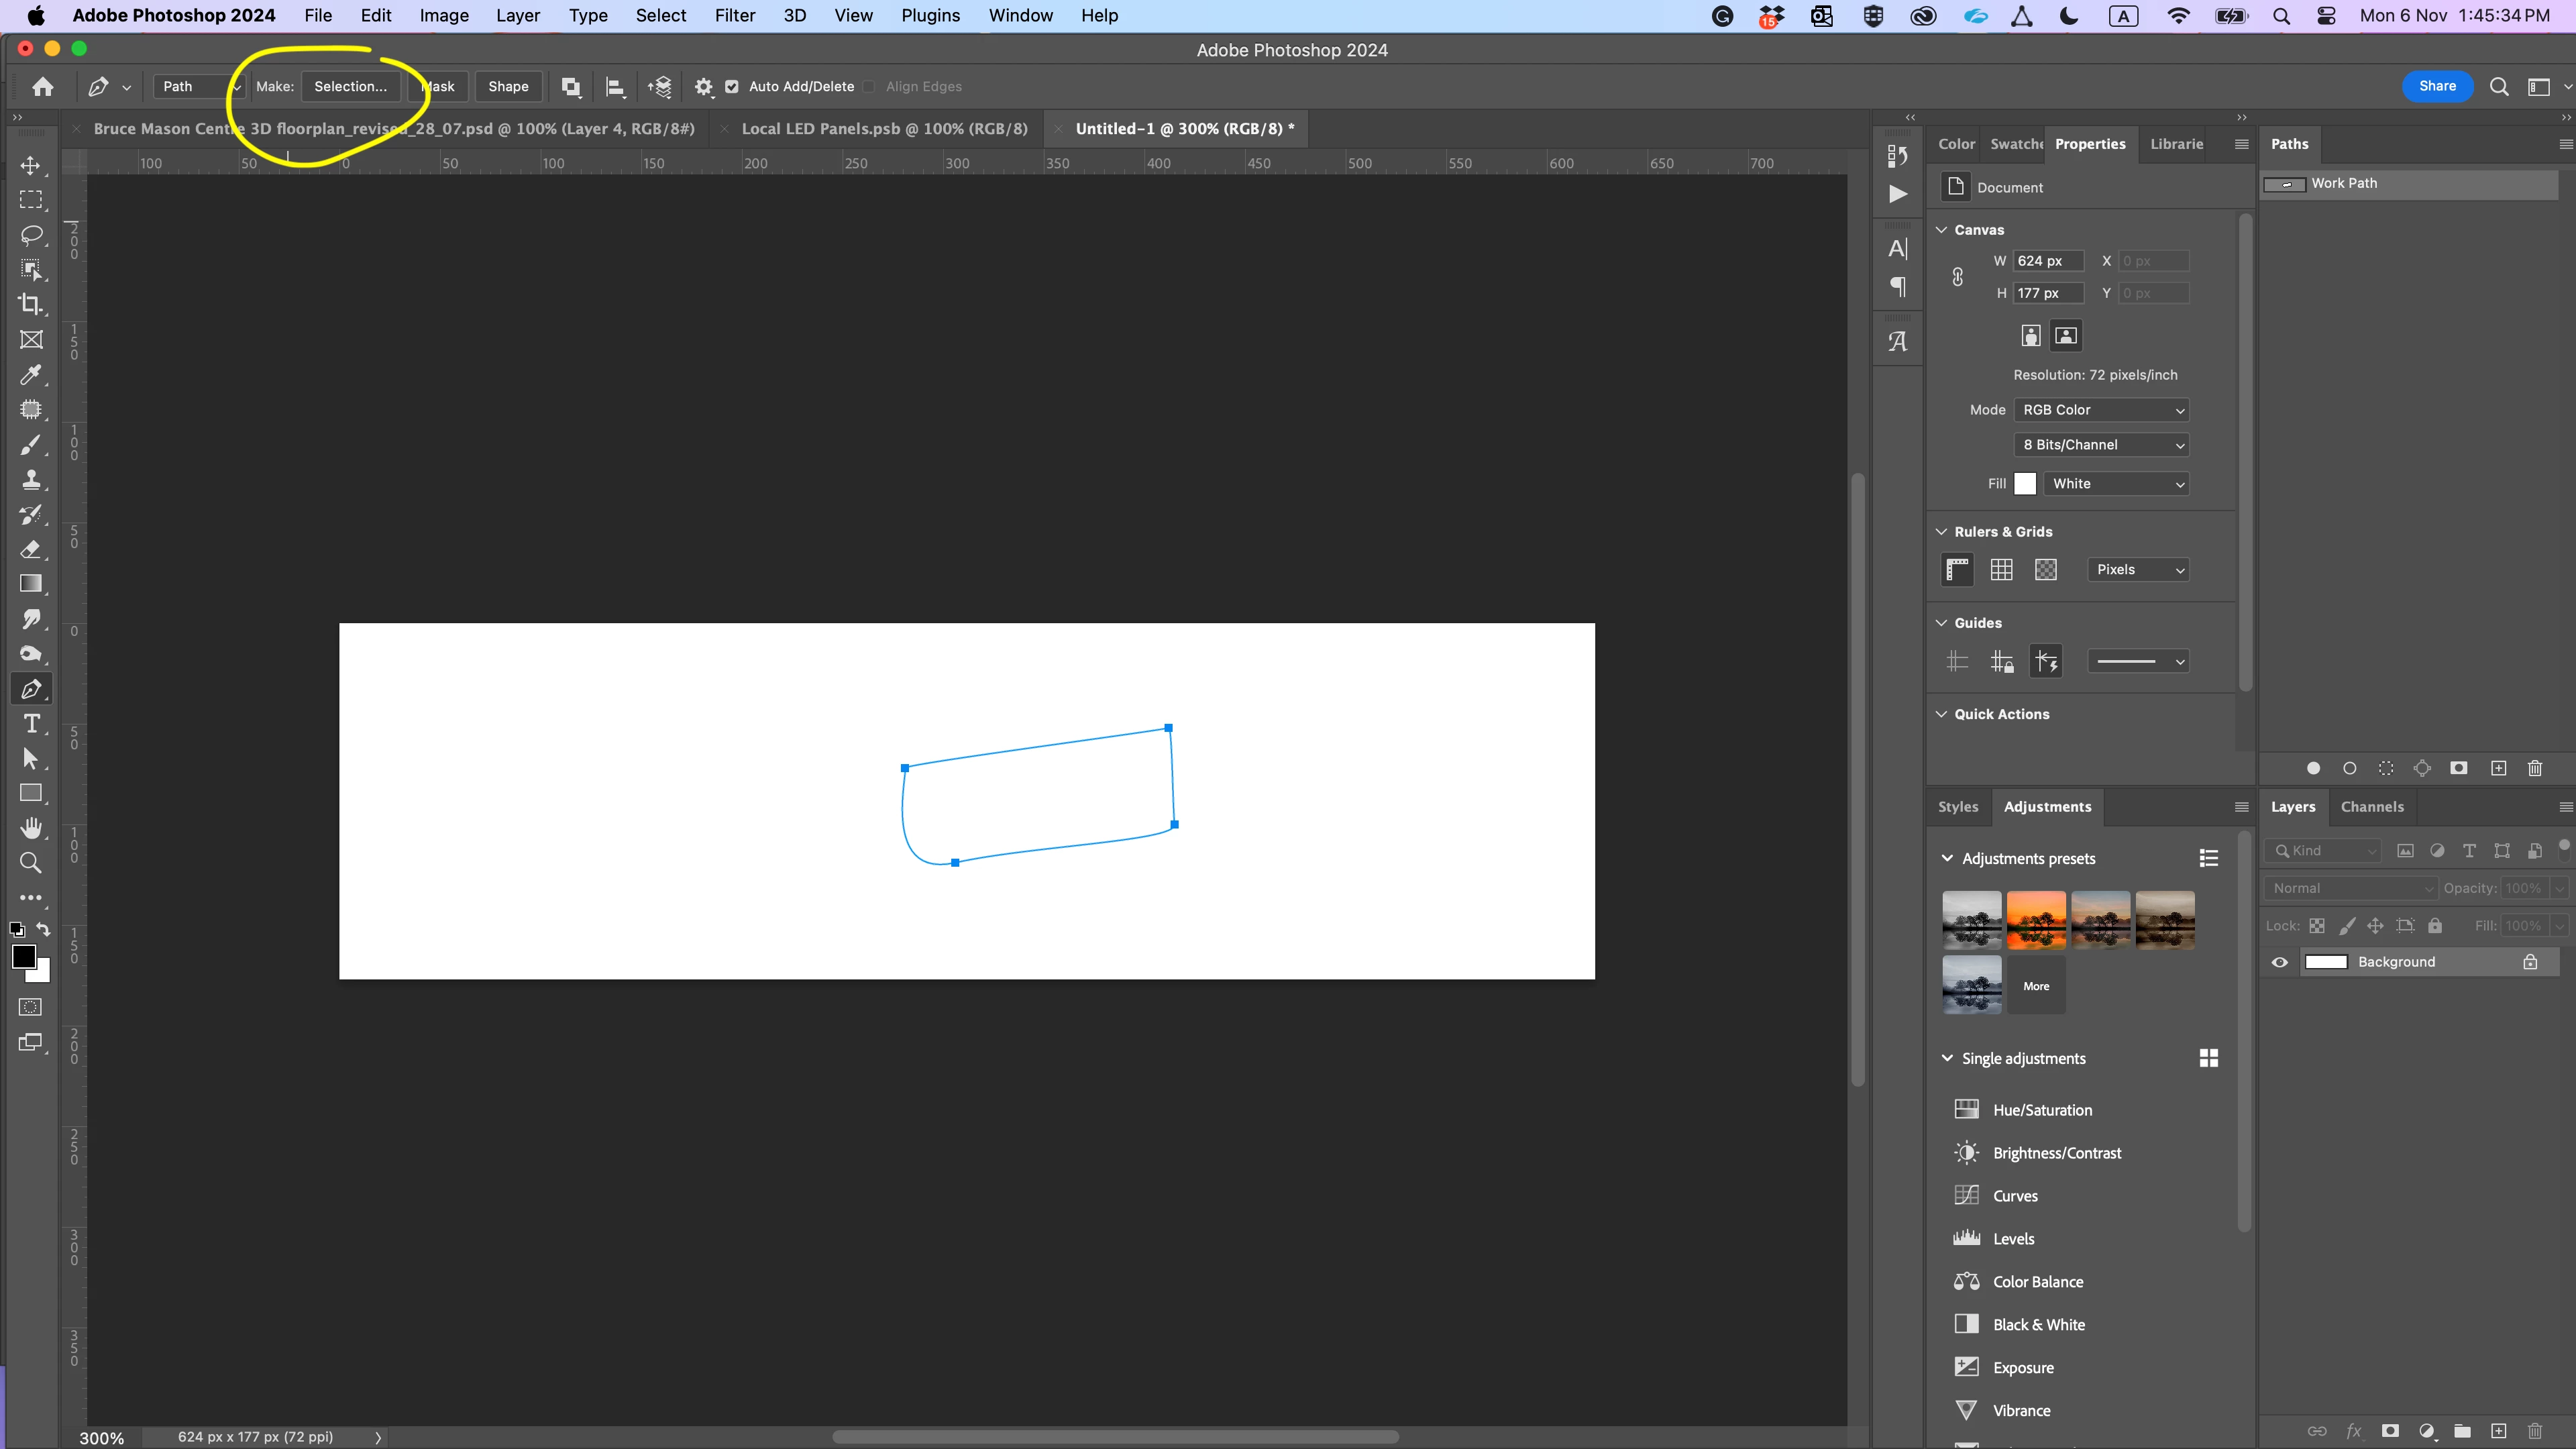2576x1449 pixels.
Task: Click the blue Share button
Action: click(x=2437, y=86)
